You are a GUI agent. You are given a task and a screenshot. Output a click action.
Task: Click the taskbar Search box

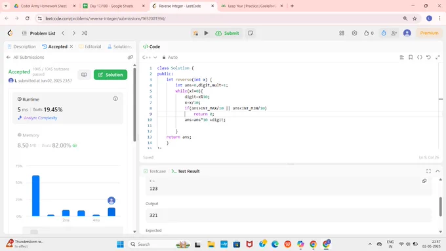point(159,244)
